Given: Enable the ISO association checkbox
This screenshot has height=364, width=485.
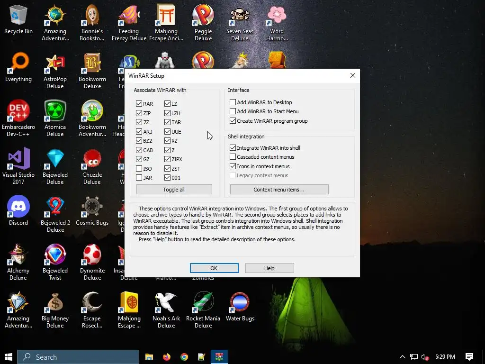Looking at the screenshot, I should (139, 169).
